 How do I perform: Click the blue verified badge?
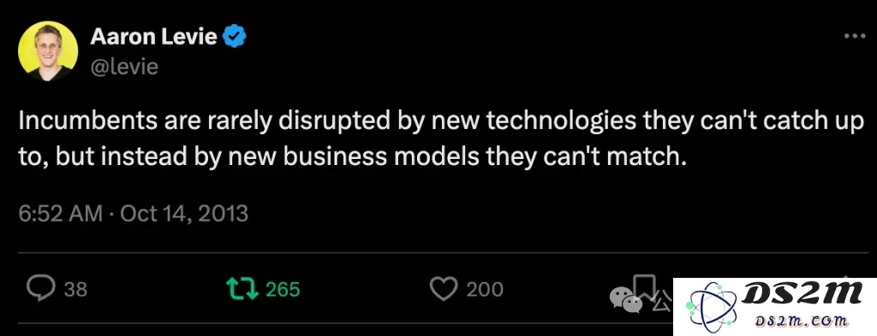pos(235,37)
